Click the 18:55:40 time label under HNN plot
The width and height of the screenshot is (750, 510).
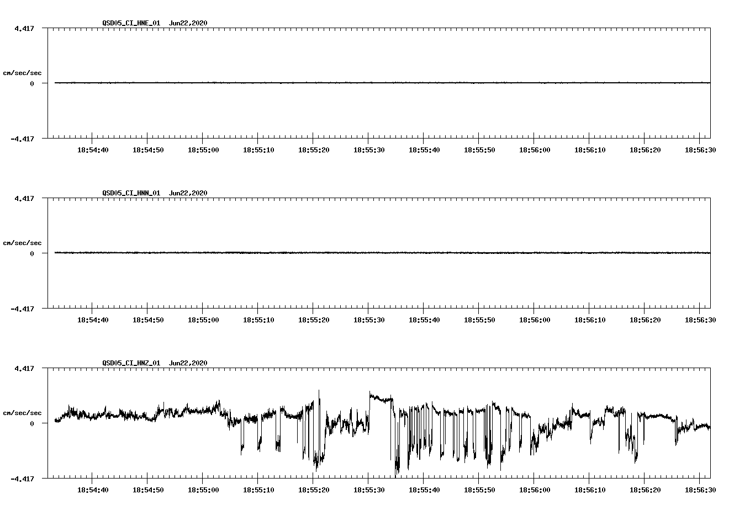[424, 320]
